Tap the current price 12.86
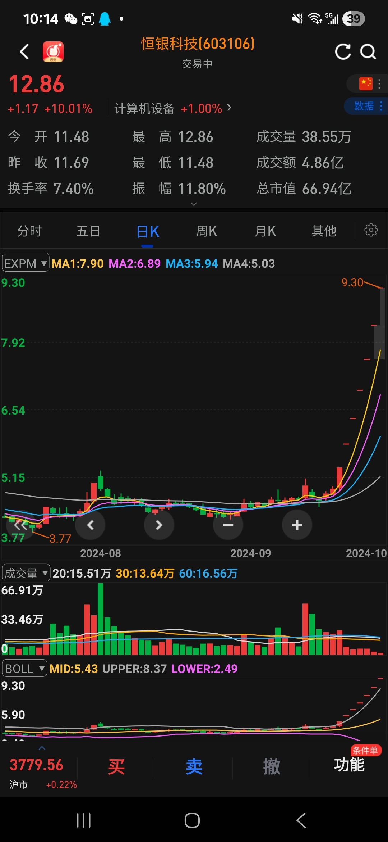This screenshot has height=842, width=388. click(x=37, y=84)
